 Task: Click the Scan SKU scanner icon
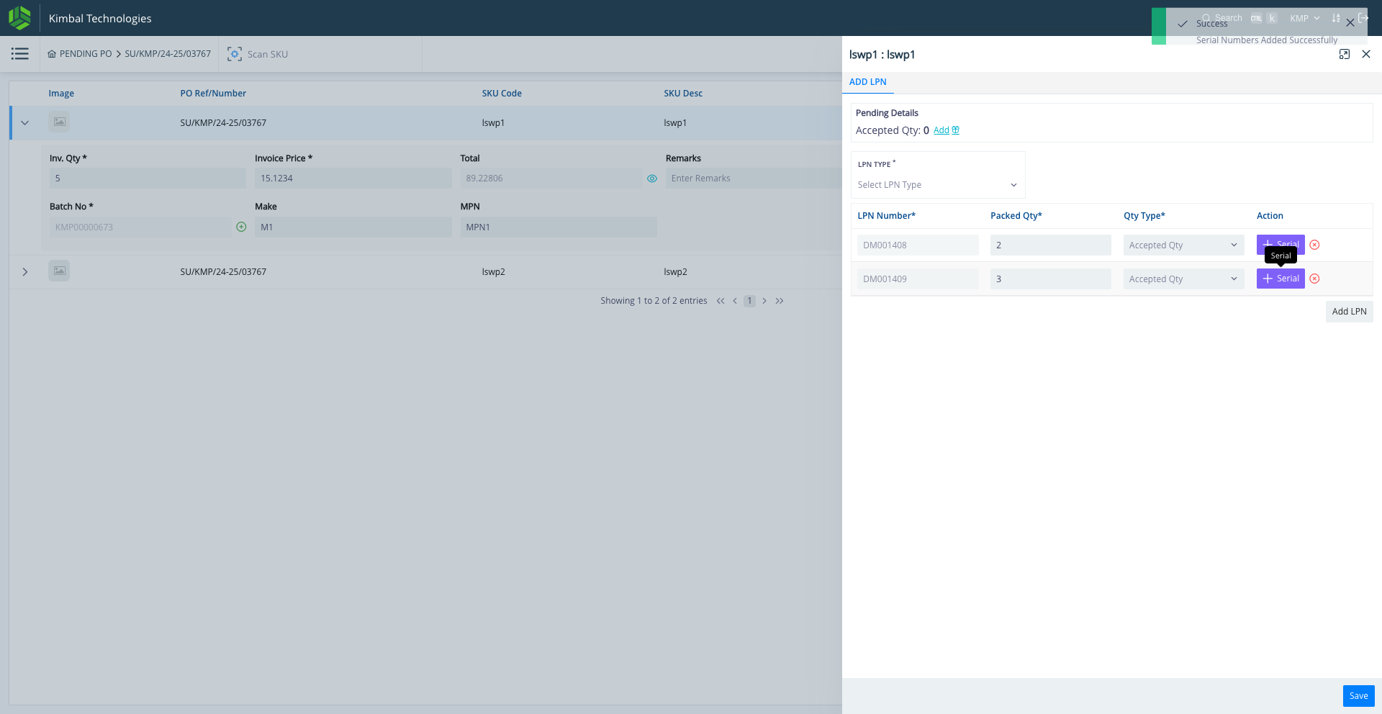coord(235,54)
